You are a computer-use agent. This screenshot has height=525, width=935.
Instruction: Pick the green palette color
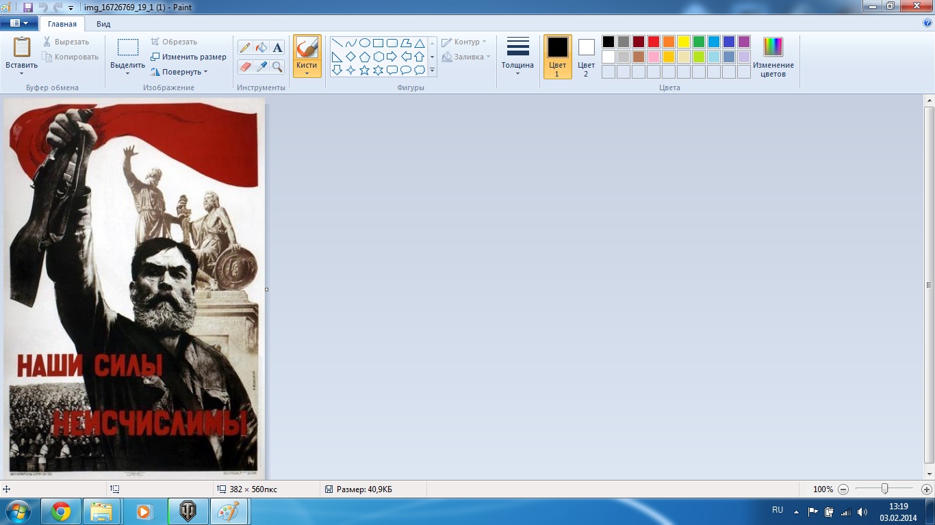(x=699, y=42)
